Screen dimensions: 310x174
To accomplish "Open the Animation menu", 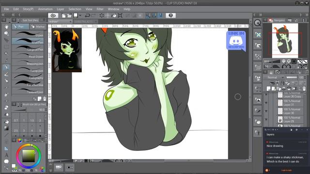I will pos(45,9).
